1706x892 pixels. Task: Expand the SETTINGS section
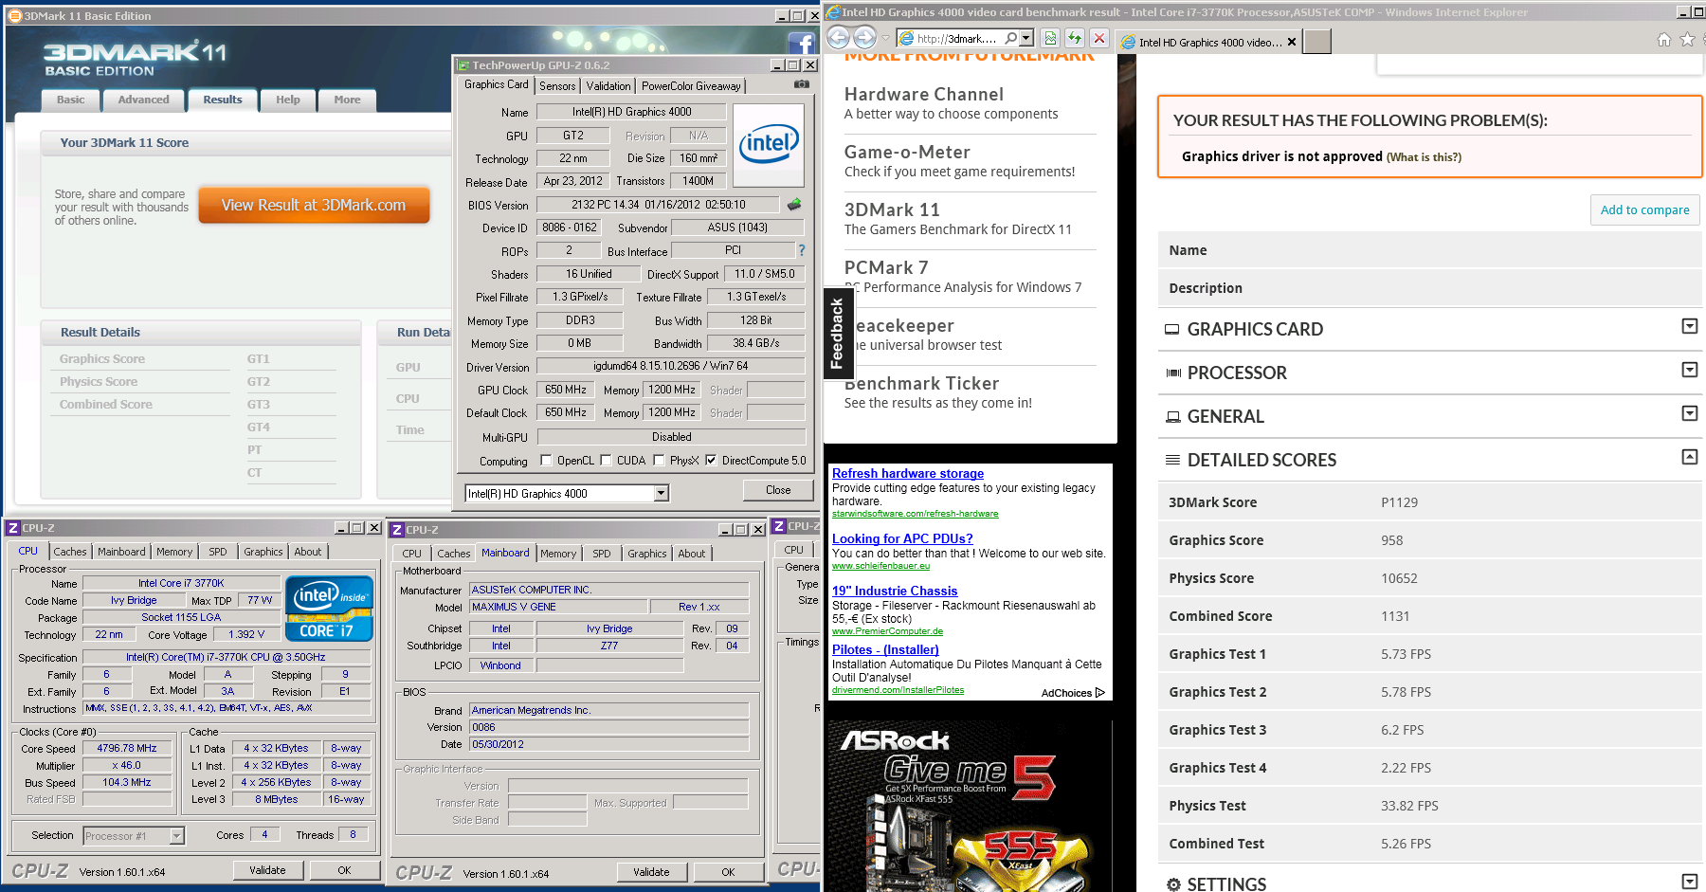(x=1689, y=883)
